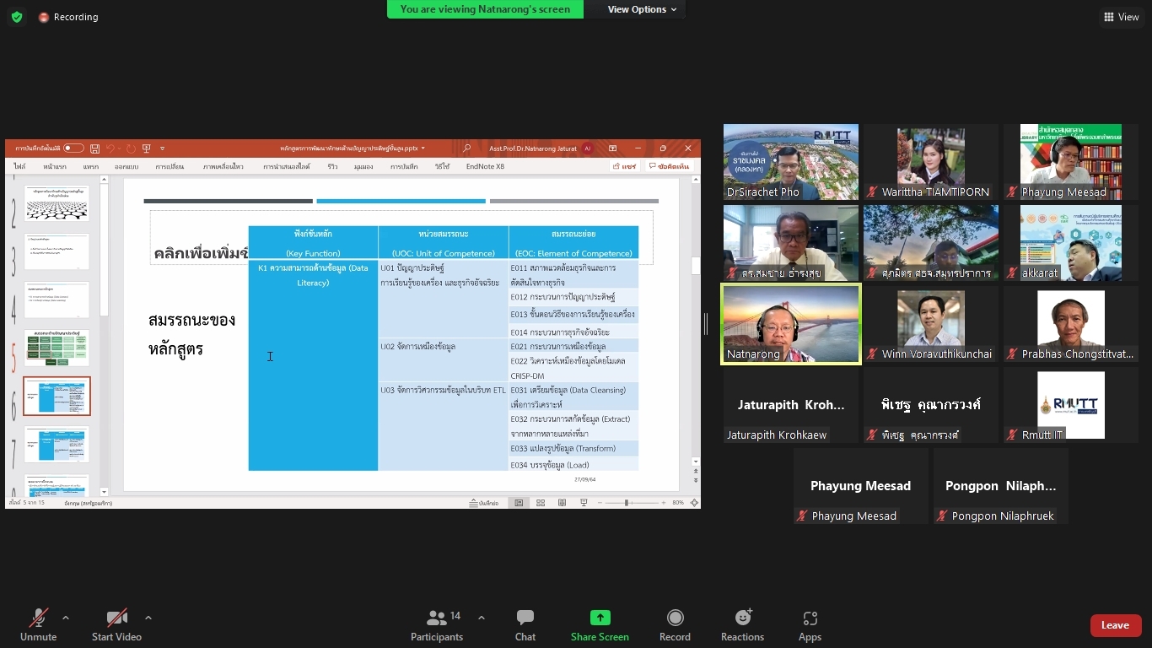Screen dimensions: 1152x648
Task: Adjust the PowerPoint zoom slider
Action: [627, 503]
